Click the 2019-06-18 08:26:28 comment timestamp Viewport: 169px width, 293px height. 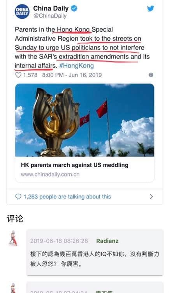(x=59, y=241)
